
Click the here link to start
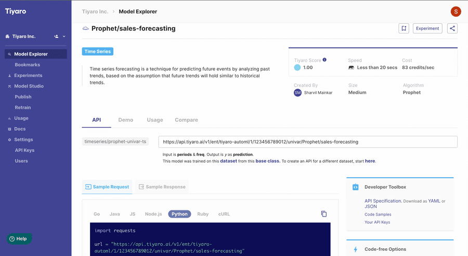click(x=370, y=161)
